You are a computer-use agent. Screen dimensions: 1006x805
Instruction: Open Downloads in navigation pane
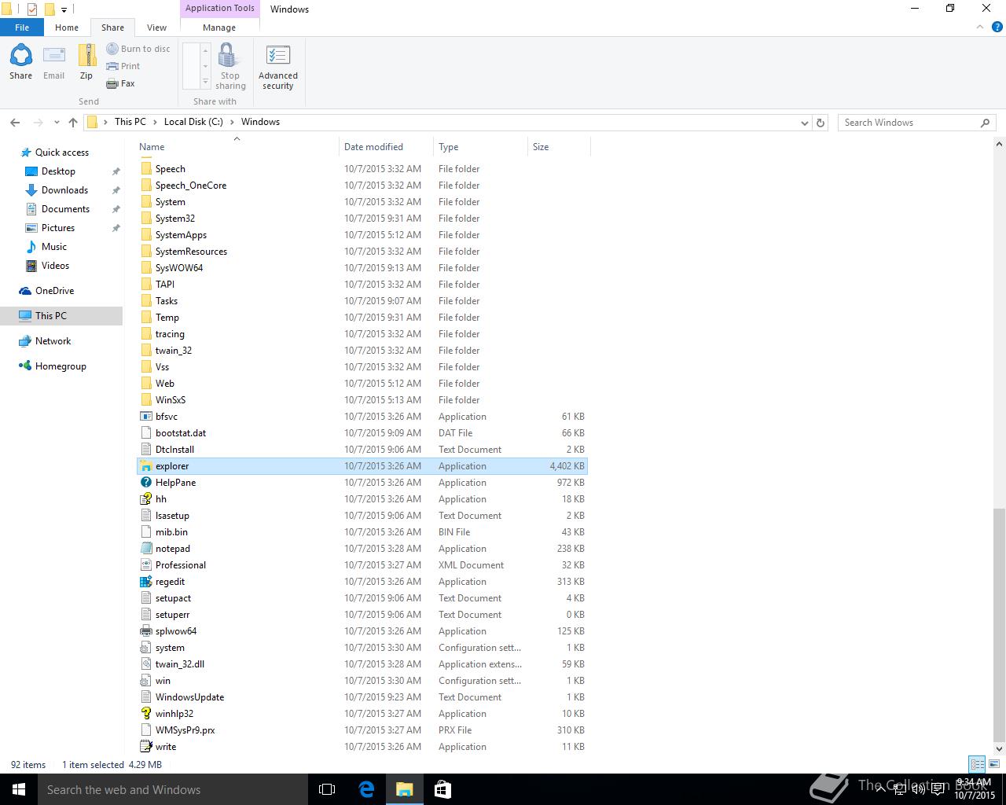click(x=64, y=190)
